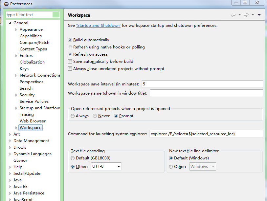This screenshot has width=267, height=201.
Task: Select Web Browser preference page
Action: click(x=33, y=121)
